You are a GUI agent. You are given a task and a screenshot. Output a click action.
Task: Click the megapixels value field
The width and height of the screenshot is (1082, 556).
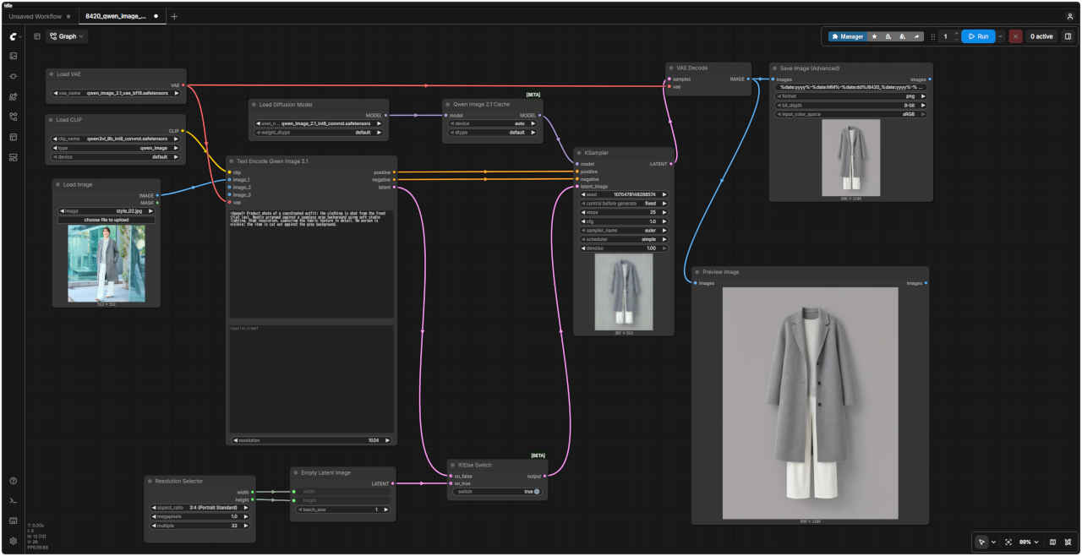pyautogui.click(x=200, y=516)
